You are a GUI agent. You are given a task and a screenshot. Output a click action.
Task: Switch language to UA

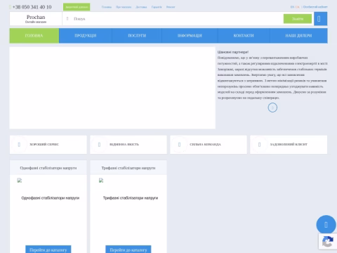coord(298,7)
